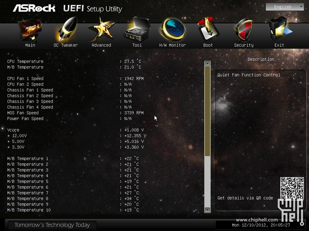Click the +27 °C temperature value
Screen dimensions: 309x231
(132, 193)
